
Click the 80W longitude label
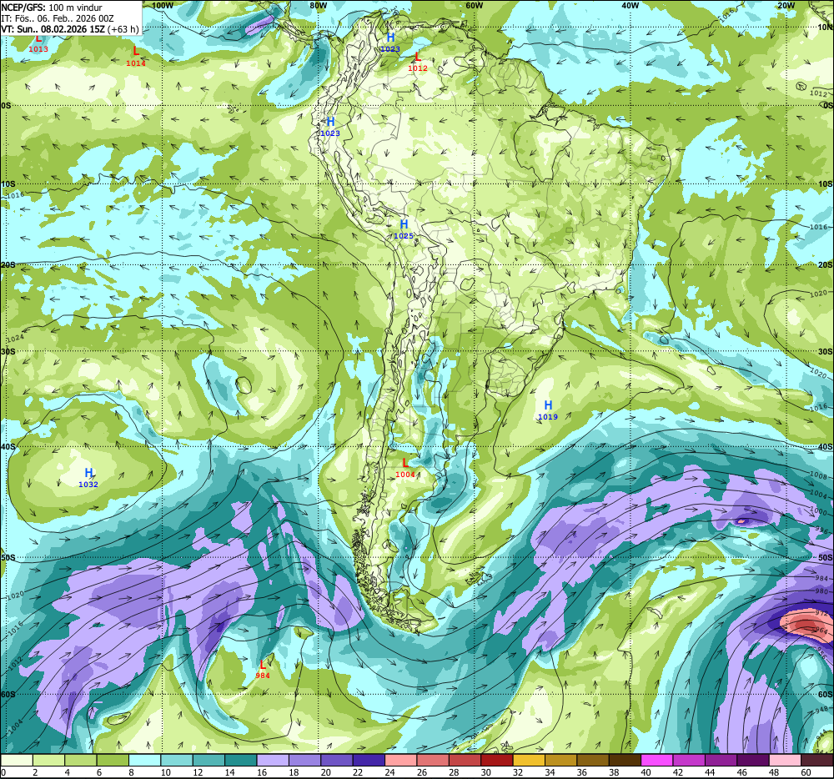[x=318, y=5]
